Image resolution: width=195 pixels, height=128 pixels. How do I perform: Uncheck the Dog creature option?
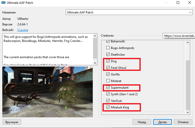point(108,61)
